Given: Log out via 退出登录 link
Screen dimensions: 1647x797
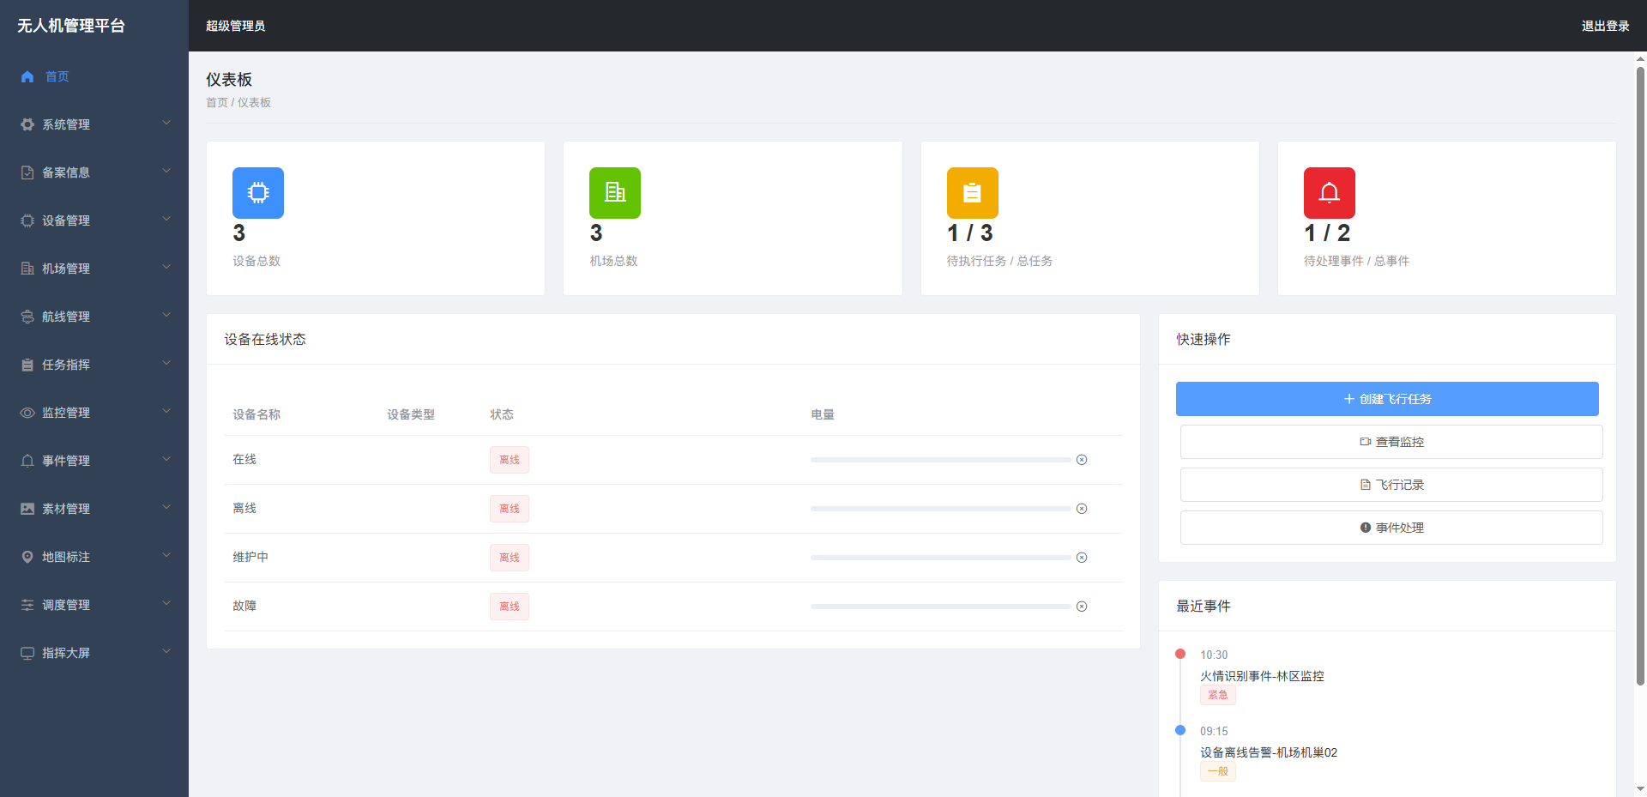Looking at the screenshot, I should click(x=1605, y=27).
